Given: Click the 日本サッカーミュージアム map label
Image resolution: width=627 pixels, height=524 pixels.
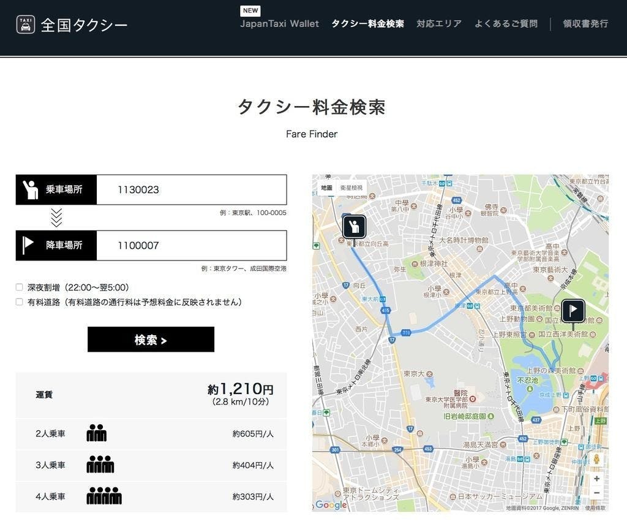Looking at the screenshot, I should tap(500, 496).
